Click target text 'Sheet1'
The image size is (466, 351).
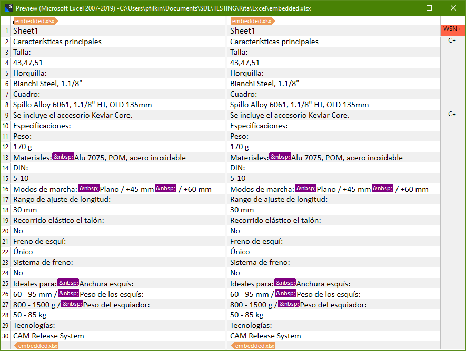point(243,31)
